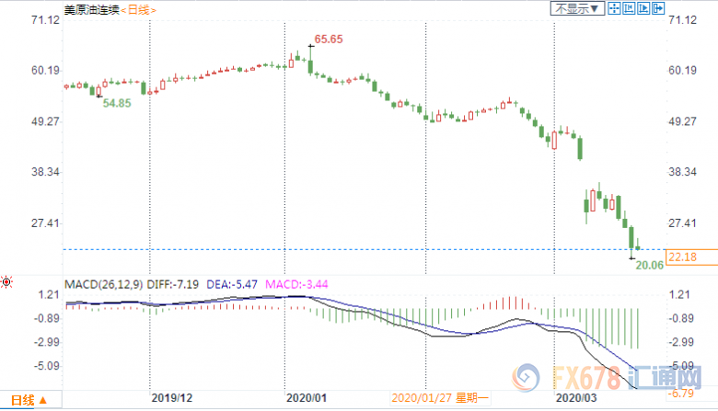
Task: Click the MACD:-3.44 value
Action: tap(296, 284)
